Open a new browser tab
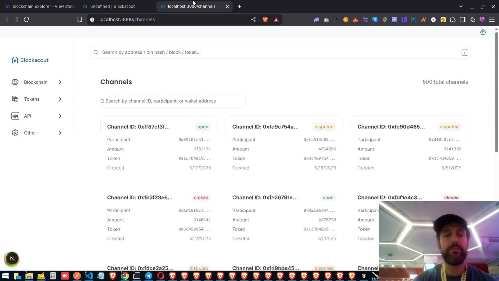The width and height of the screenshot is (499, 281). click(x=239, y=7)
